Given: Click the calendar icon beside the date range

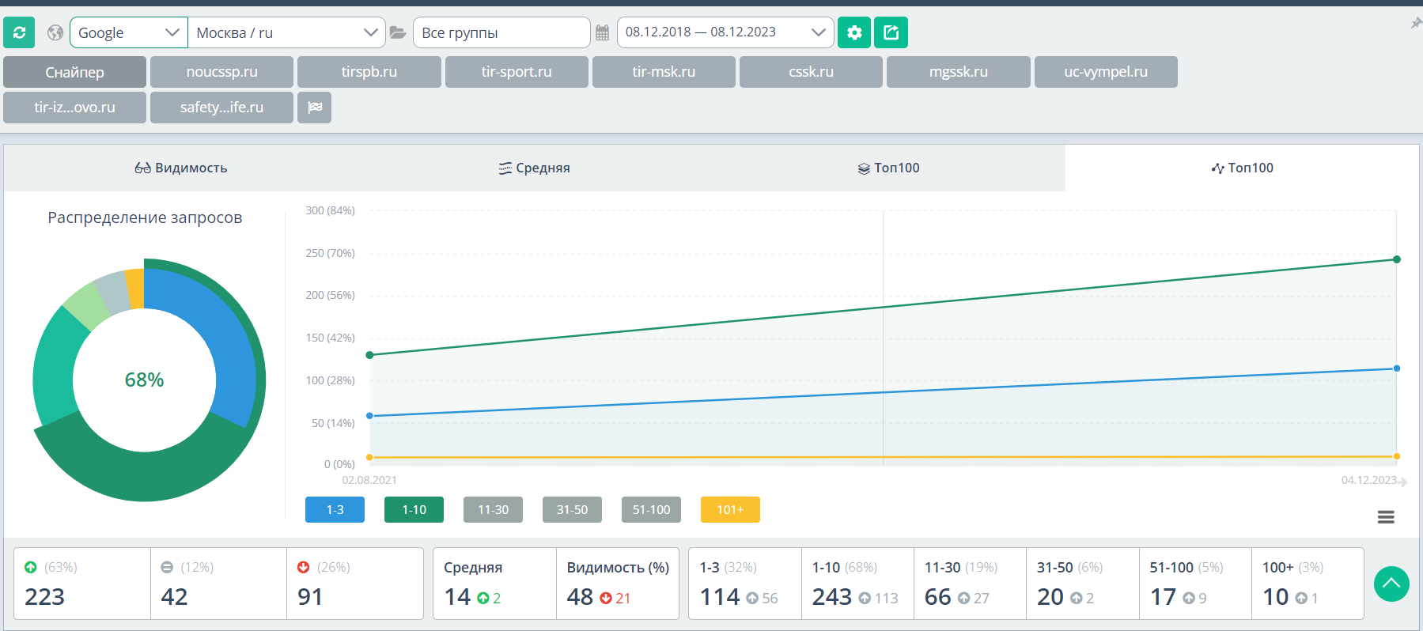Looking at the screenshot, I should (x=602, y=32).
